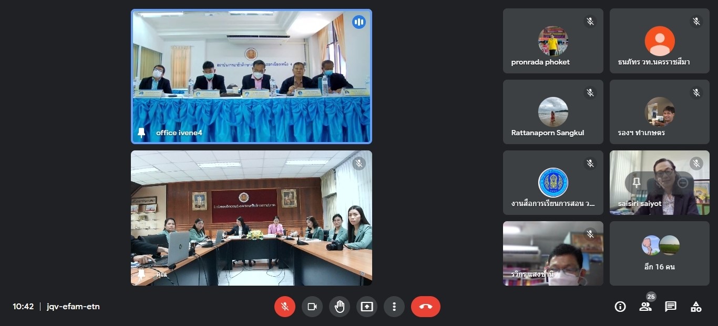Click the Rattanaporn Sangkul tile
Viewport: 718px width, 326px height.
[553, 112]
